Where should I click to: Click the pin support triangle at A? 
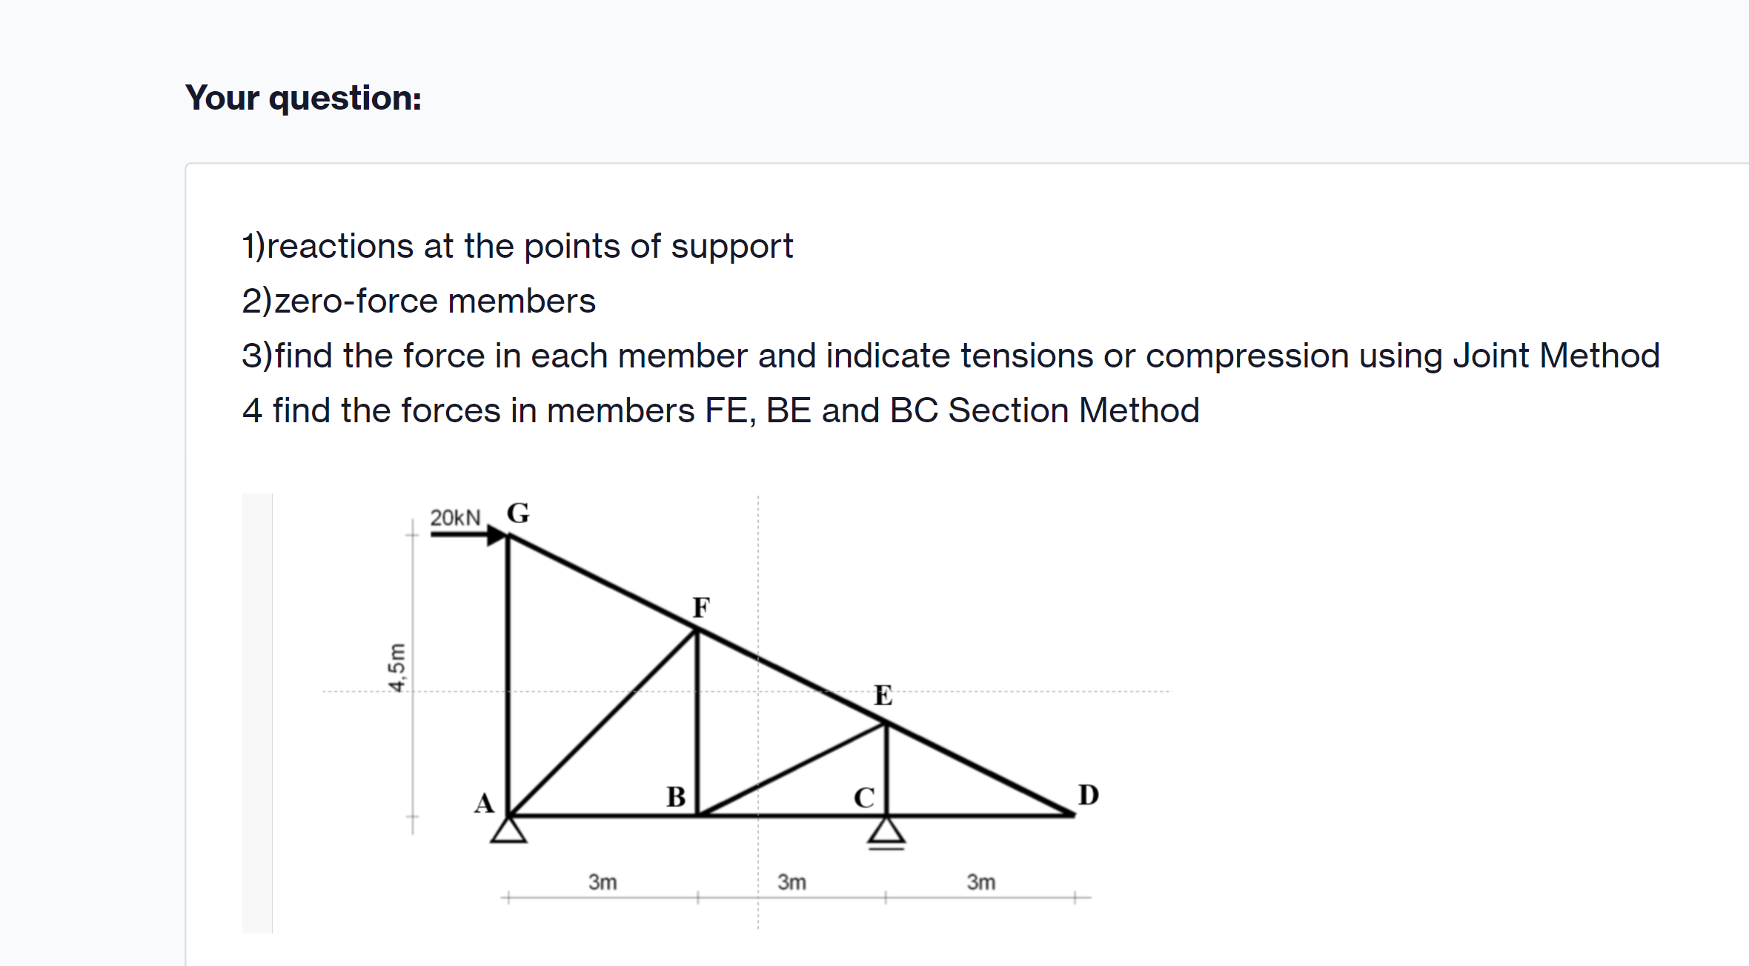tap(508, 830)
